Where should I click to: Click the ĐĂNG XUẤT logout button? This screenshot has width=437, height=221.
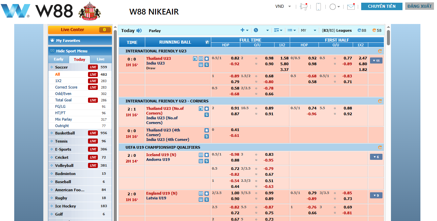[x=419, y=6]
